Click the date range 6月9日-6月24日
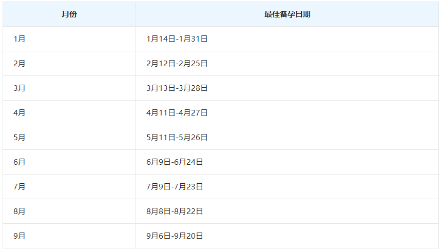This screenshot has height=251, width=442. pyautogui.click(x=175, y=162)
